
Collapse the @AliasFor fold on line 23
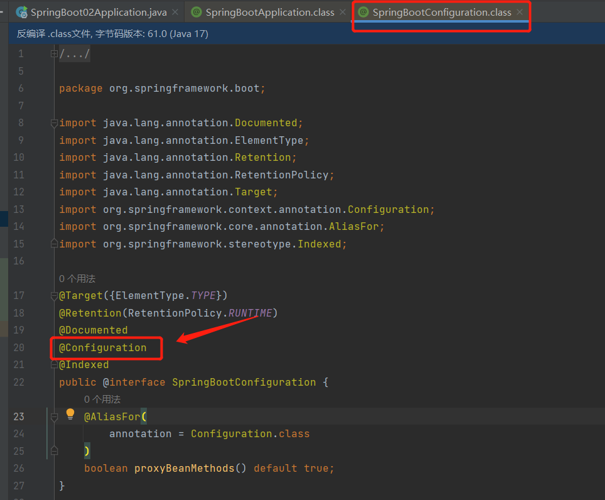coord(55,417)
